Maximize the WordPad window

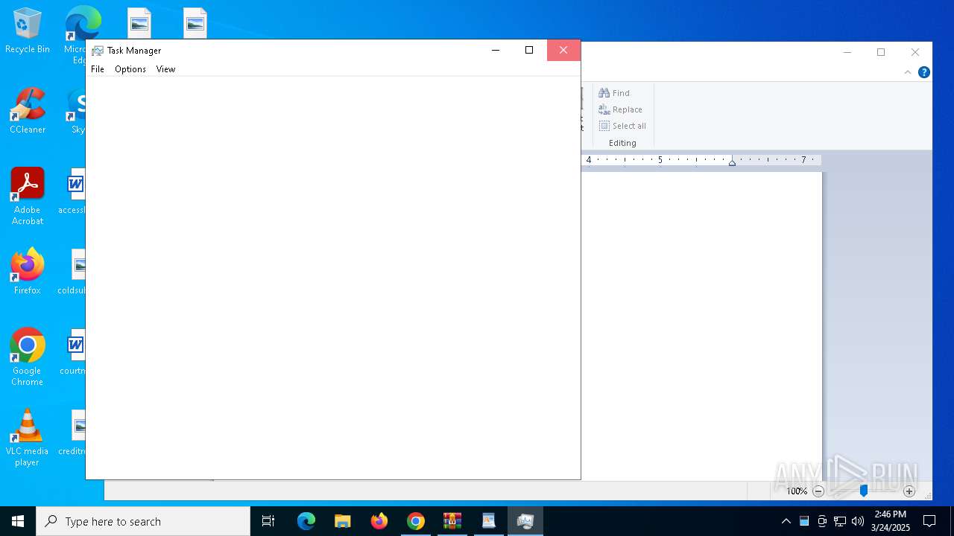881,52
